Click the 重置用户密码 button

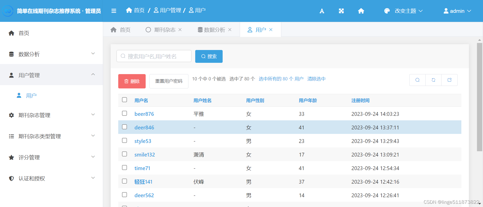click(x=169, y=81)
